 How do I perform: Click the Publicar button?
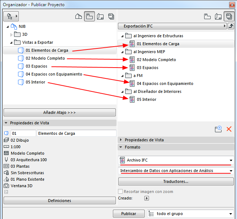129,214
